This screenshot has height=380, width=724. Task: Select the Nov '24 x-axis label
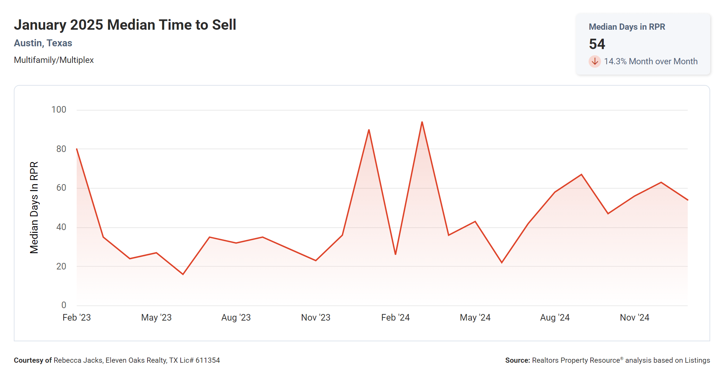tap(635, 317)
